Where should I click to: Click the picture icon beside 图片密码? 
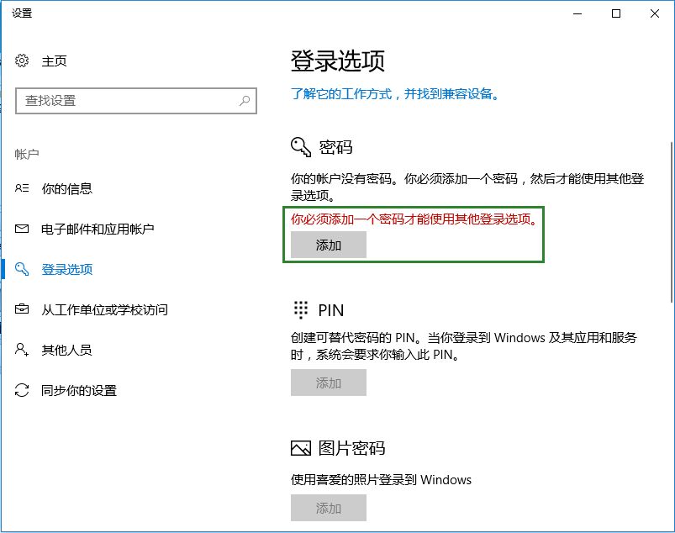pos(301,448)
